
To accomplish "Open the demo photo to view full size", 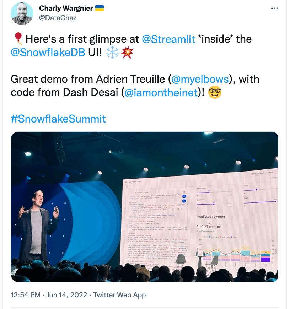I will (x=145, y=206).
